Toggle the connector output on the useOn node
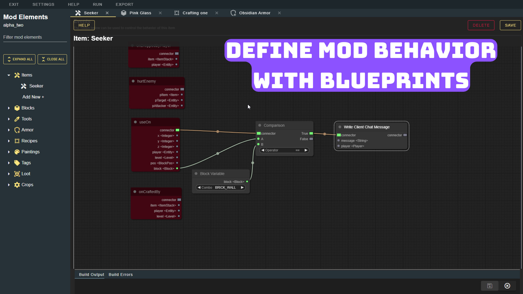The height and width of the screenshot is (294, 523). pyautogui.click(x=177, y=130)
